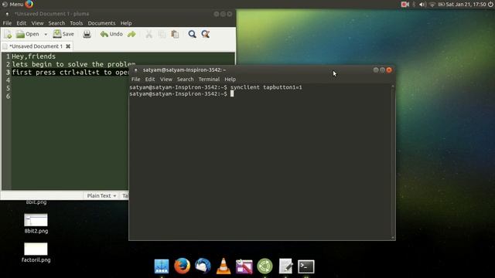Print the document from pluma toolbar
Image resolution: width=495 pixels, height=278 pixels.
point(87,34)
